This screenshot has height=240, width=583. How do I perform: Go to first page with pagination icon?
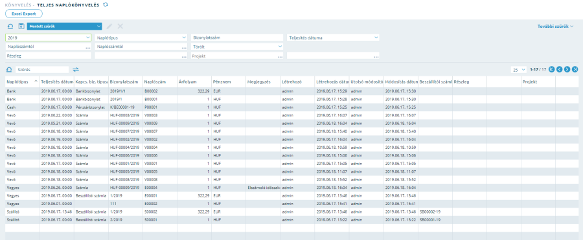551,69
